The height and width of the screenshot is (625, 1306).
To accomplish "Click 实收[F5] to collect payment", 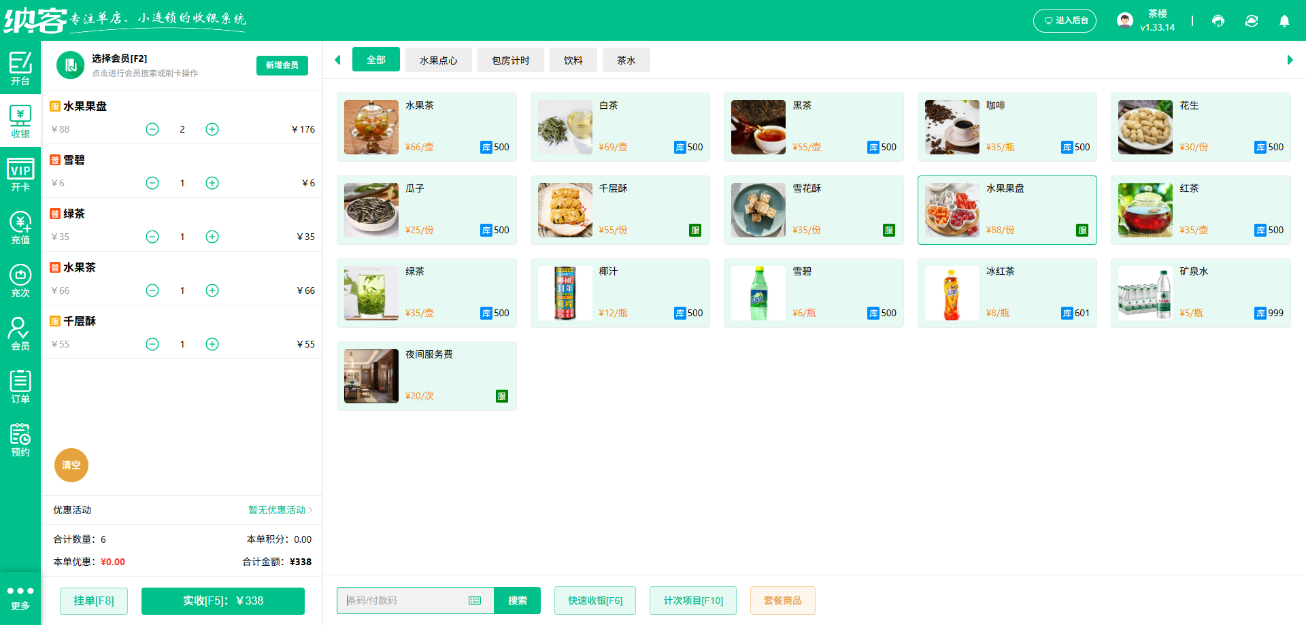I will click(x=222, y=601).
